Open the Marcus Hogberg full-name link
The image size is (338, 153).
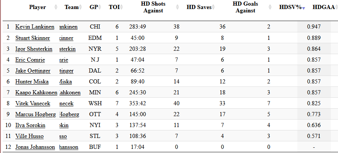coord(35,114)
